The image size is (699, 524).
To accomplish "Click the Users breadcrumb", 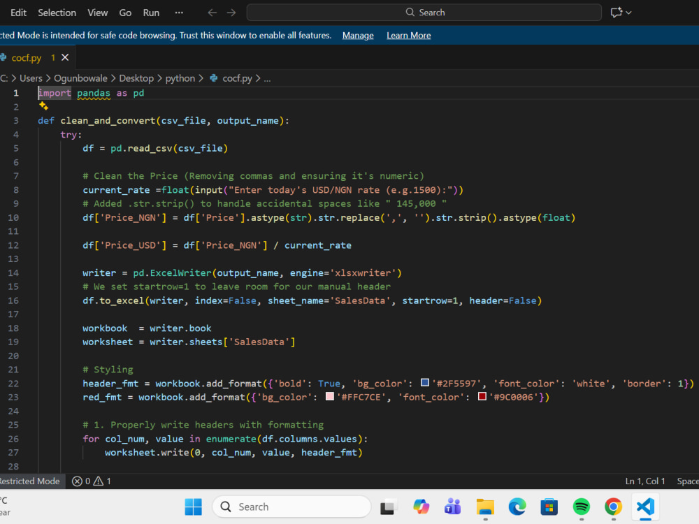I will tap(31, 78).
